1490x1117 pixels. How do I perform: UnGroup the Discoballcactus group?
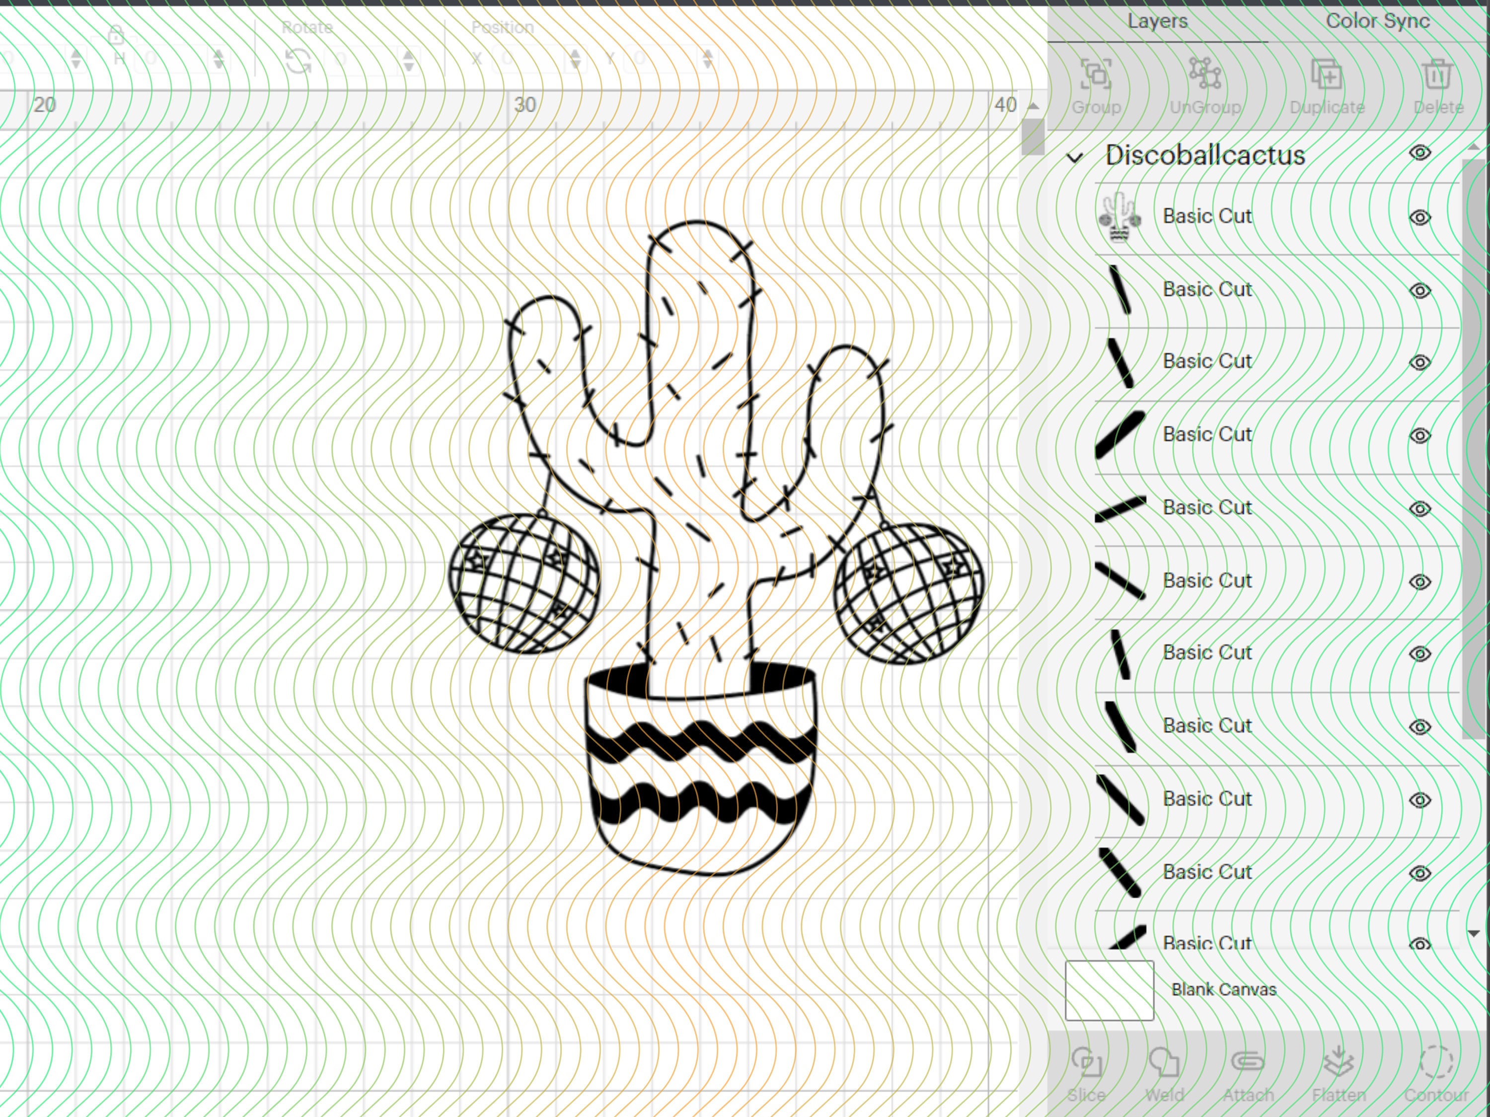click(1204, 81)
